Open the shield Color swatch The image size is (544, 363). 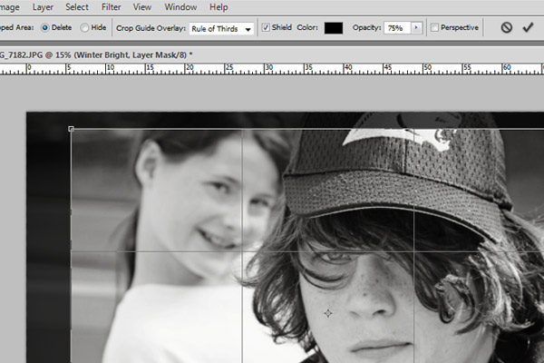click(334, 28)
